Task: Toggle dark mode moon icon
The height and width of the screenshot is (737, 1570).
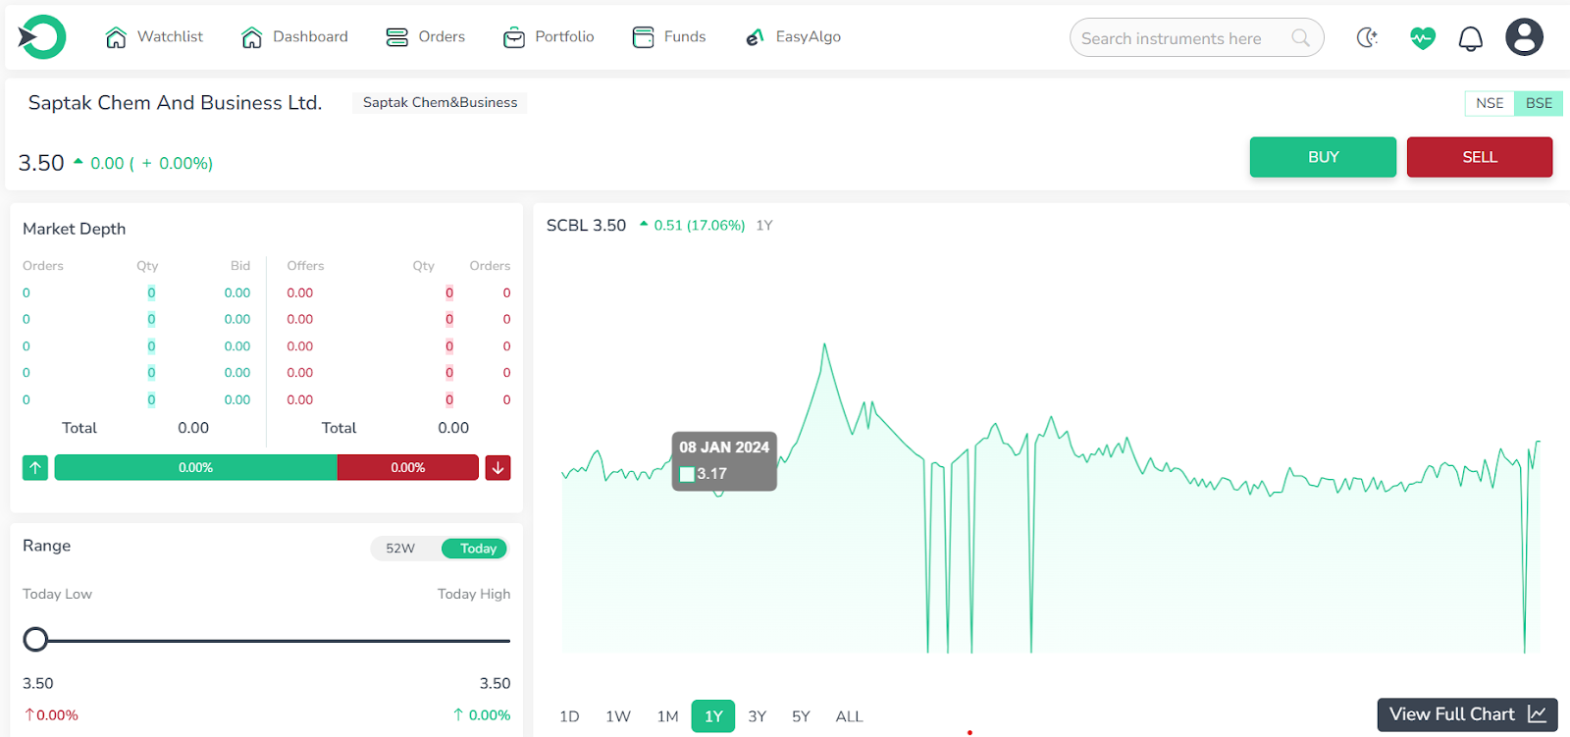Action: [1367, 37]
